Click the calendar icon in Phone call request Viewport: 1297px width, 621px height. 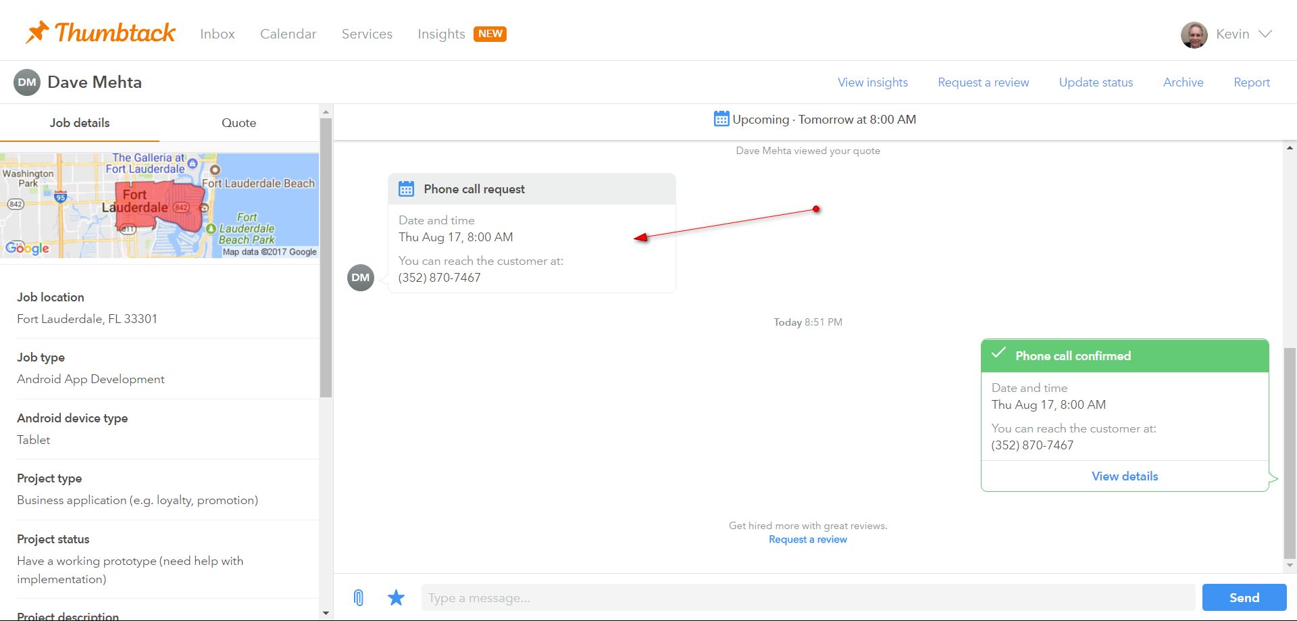[406, 189]
